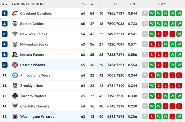Sort table by PCT column header

(x=133, y=4)
